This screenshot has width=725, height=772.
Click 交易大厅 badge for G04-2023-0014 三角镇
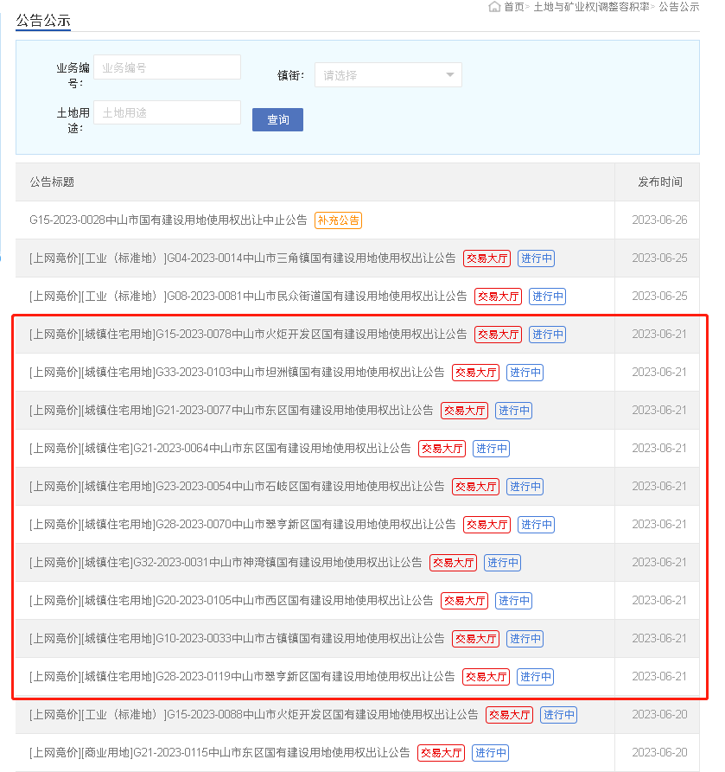coord(487,258)
